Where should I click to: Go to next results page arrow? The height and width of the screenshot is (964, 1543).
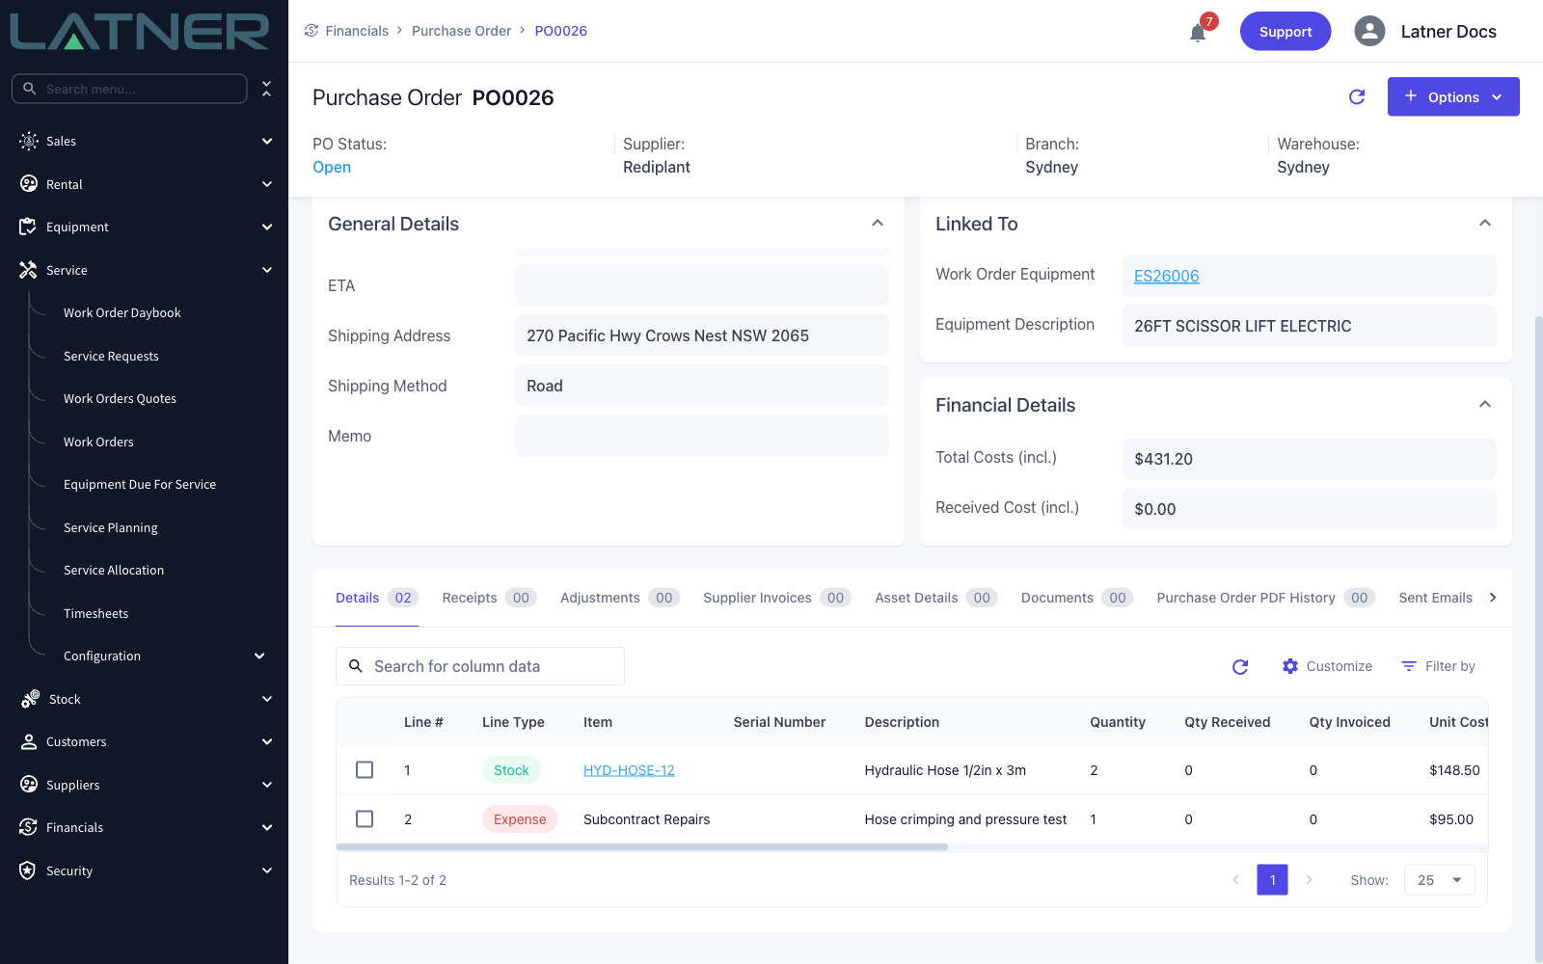click(x=1309, y=879)
